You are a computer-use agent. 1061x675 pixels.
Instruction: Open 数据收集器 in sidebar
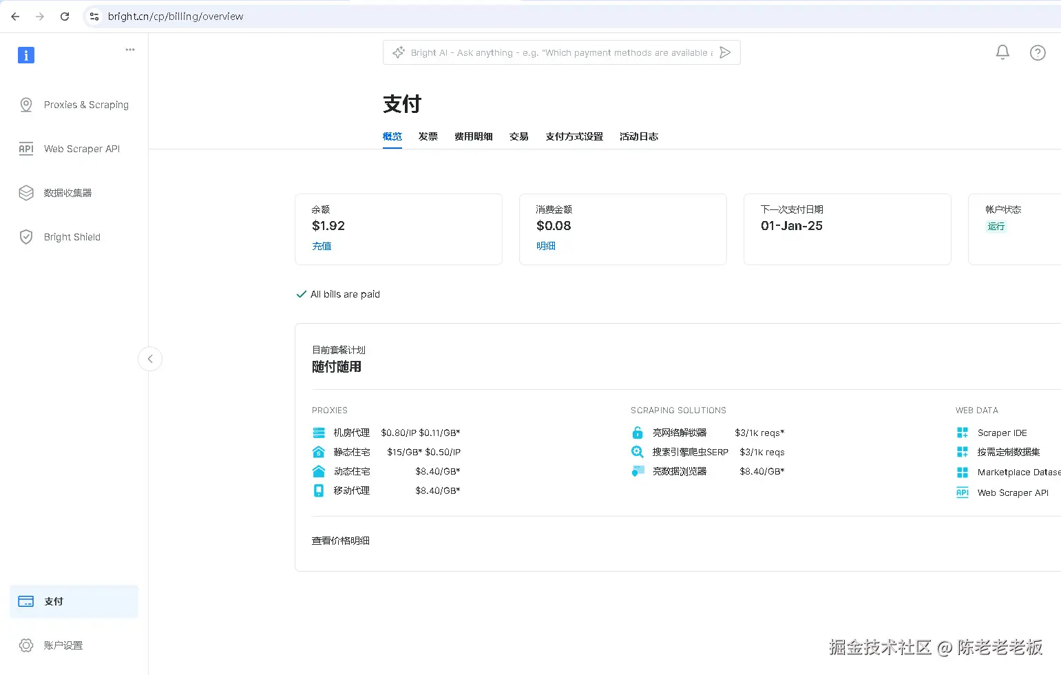click(74, 193)
